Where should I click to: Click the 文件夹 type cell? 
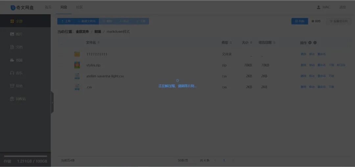[226, 54]
